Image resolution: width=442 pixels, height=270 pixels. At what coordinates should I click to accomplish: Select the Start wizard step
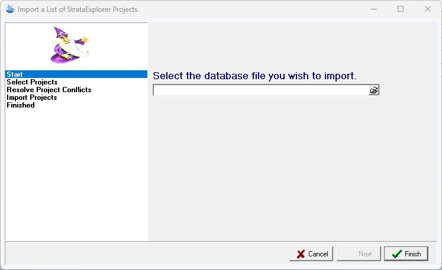tap(14, 74)
